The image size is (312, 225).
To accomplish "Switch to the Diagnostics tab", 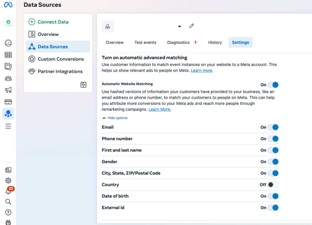I will [x=179, y=42].
